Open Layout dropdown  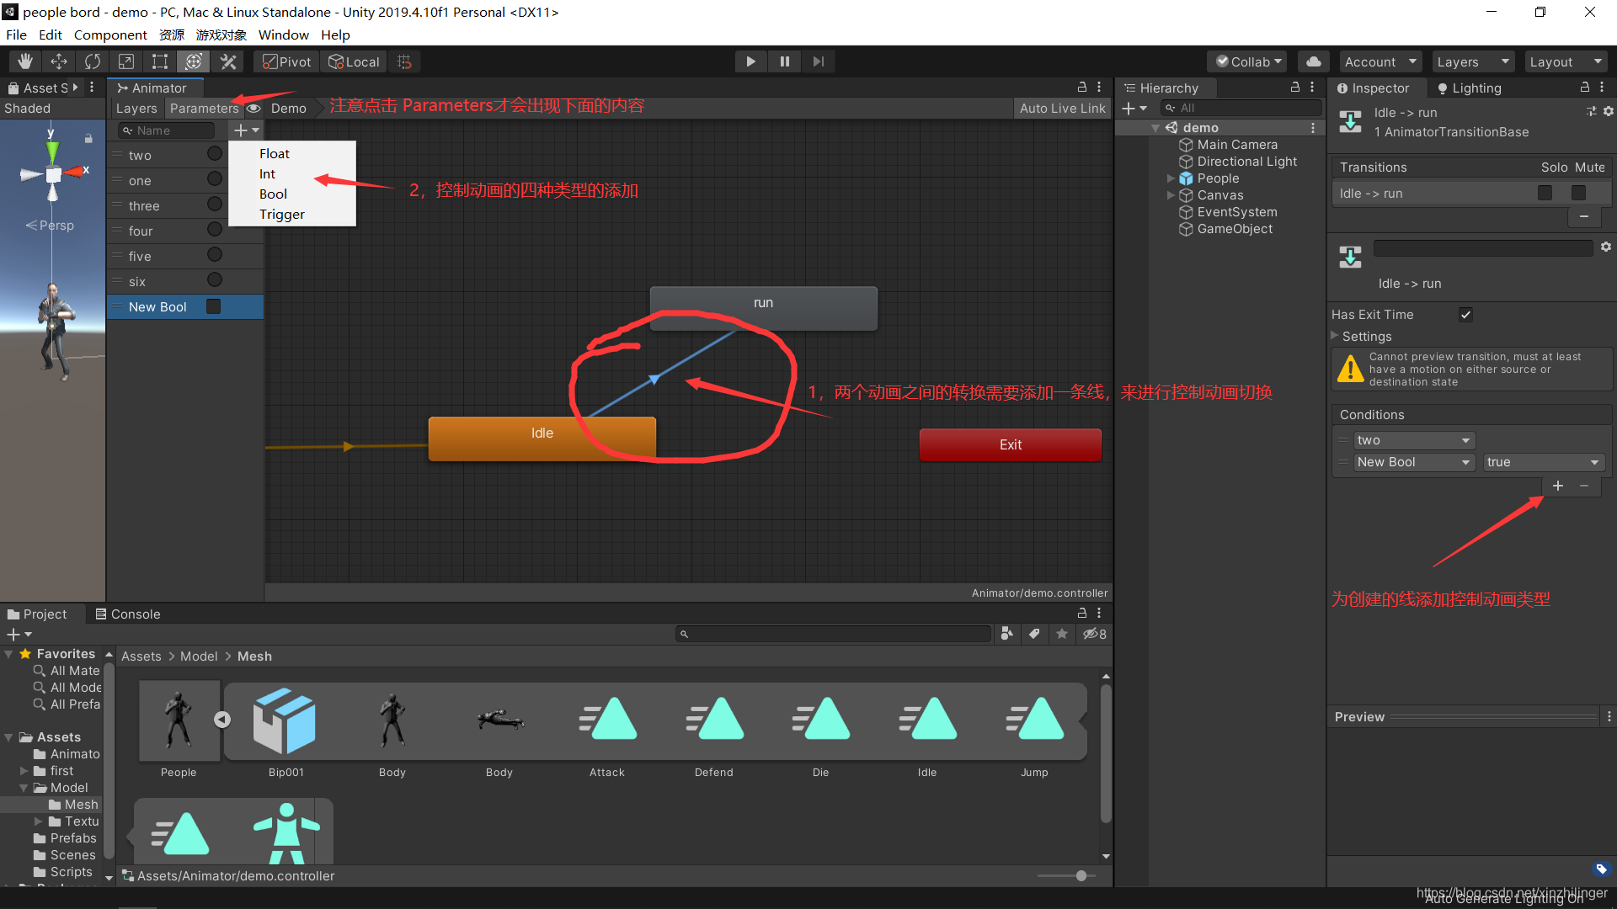[x=1566, y=61]
